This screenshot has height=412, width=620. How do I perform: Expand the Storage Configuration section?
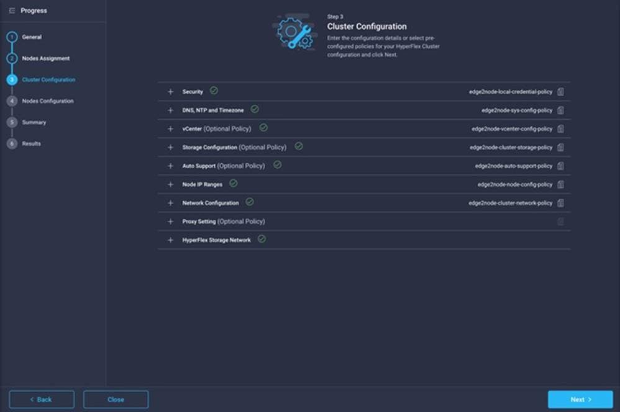(170, 147)
